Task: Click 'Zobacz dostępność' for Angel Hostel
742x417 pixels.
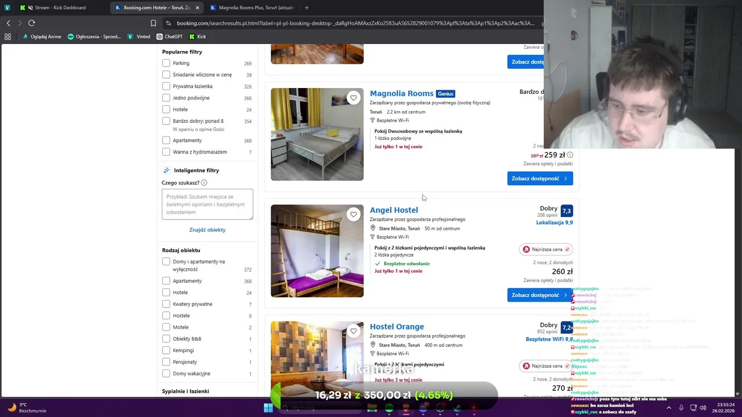Action: coord(540,295)
